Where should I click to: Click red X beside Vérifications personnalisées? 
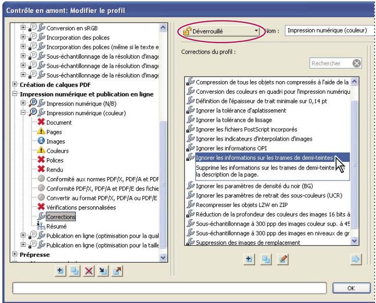[x=41, y=206]
